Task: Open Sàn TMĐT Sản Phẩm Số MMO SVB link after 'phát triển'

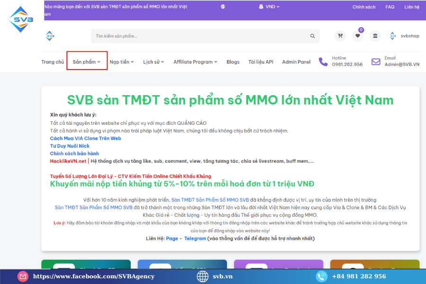Action: click(210, 200)
